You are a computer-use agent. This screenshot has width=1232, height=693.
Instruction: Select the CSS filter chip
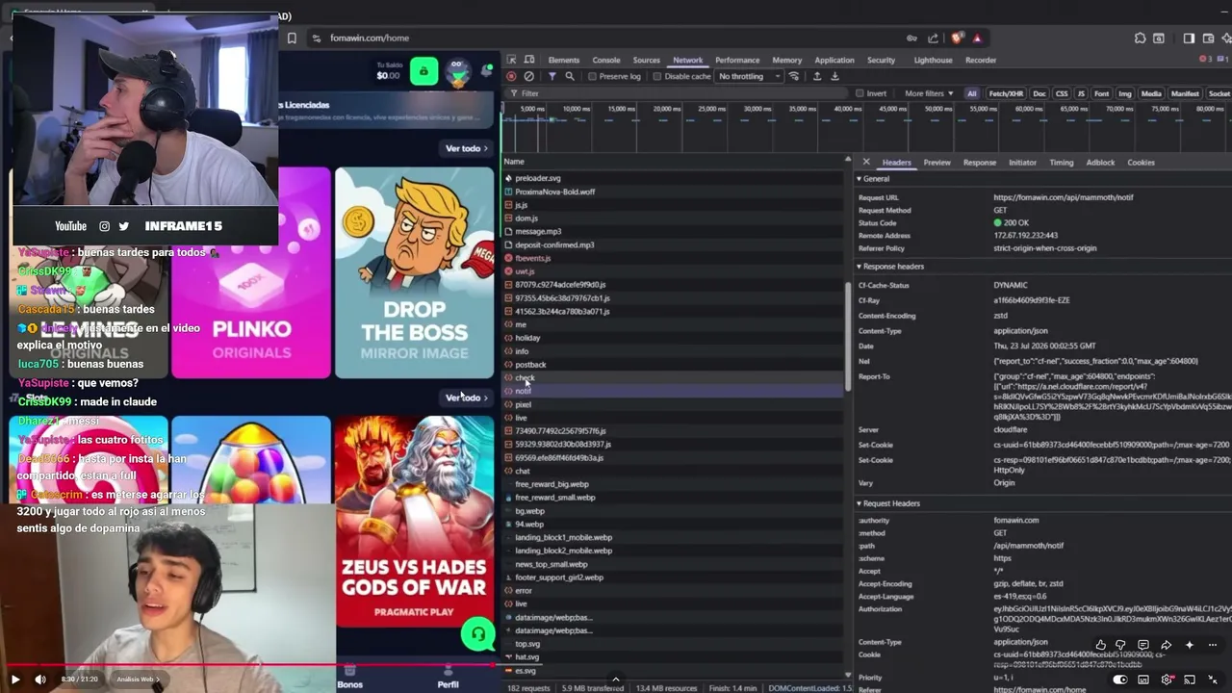click(x=1062, y=93)
